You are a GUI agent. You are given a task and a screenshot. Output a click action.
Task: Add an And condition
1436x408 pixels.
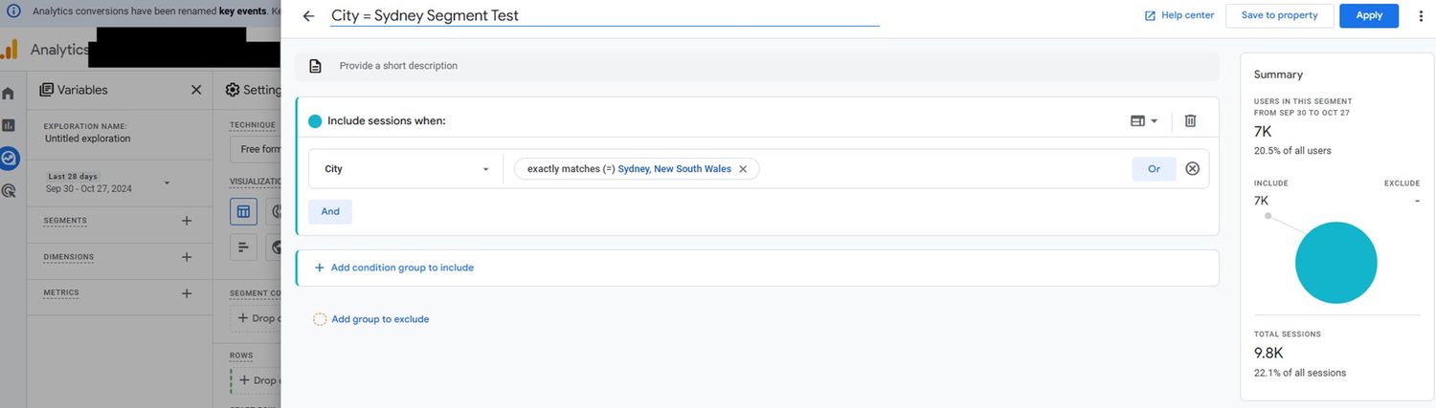tap(330, 211)
